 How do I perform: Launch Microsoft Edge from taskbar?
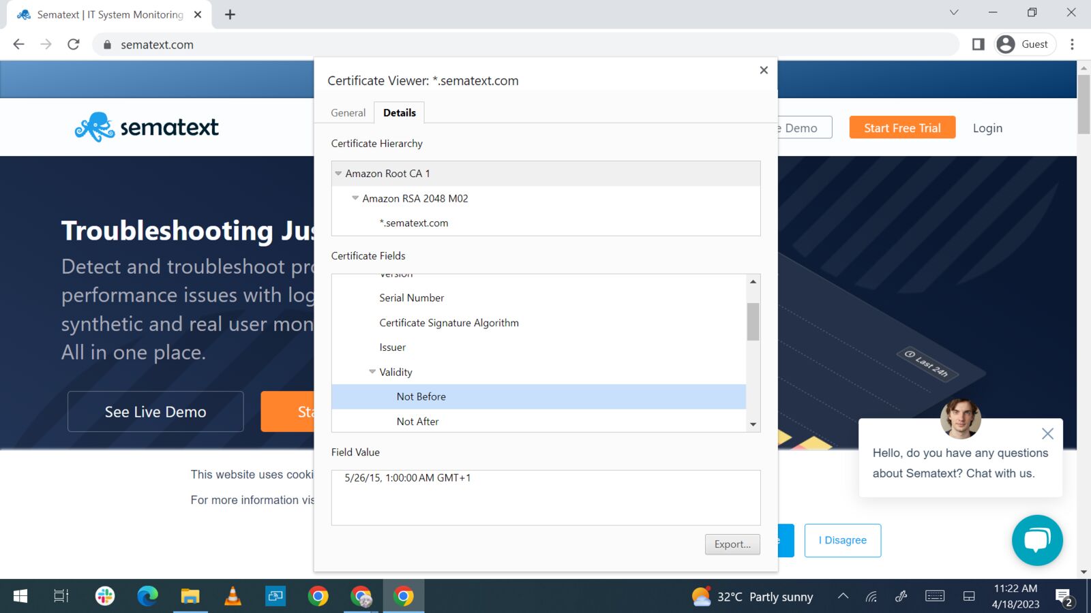click(147, 597)
